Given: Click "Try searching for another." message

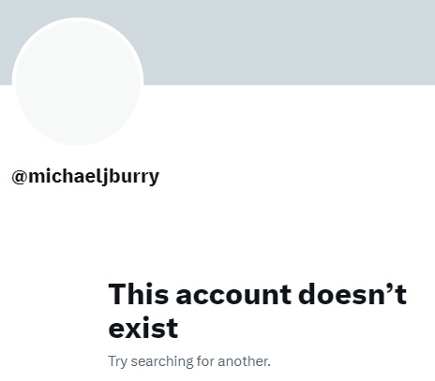Looking at the screenshot, I should 189,361.
